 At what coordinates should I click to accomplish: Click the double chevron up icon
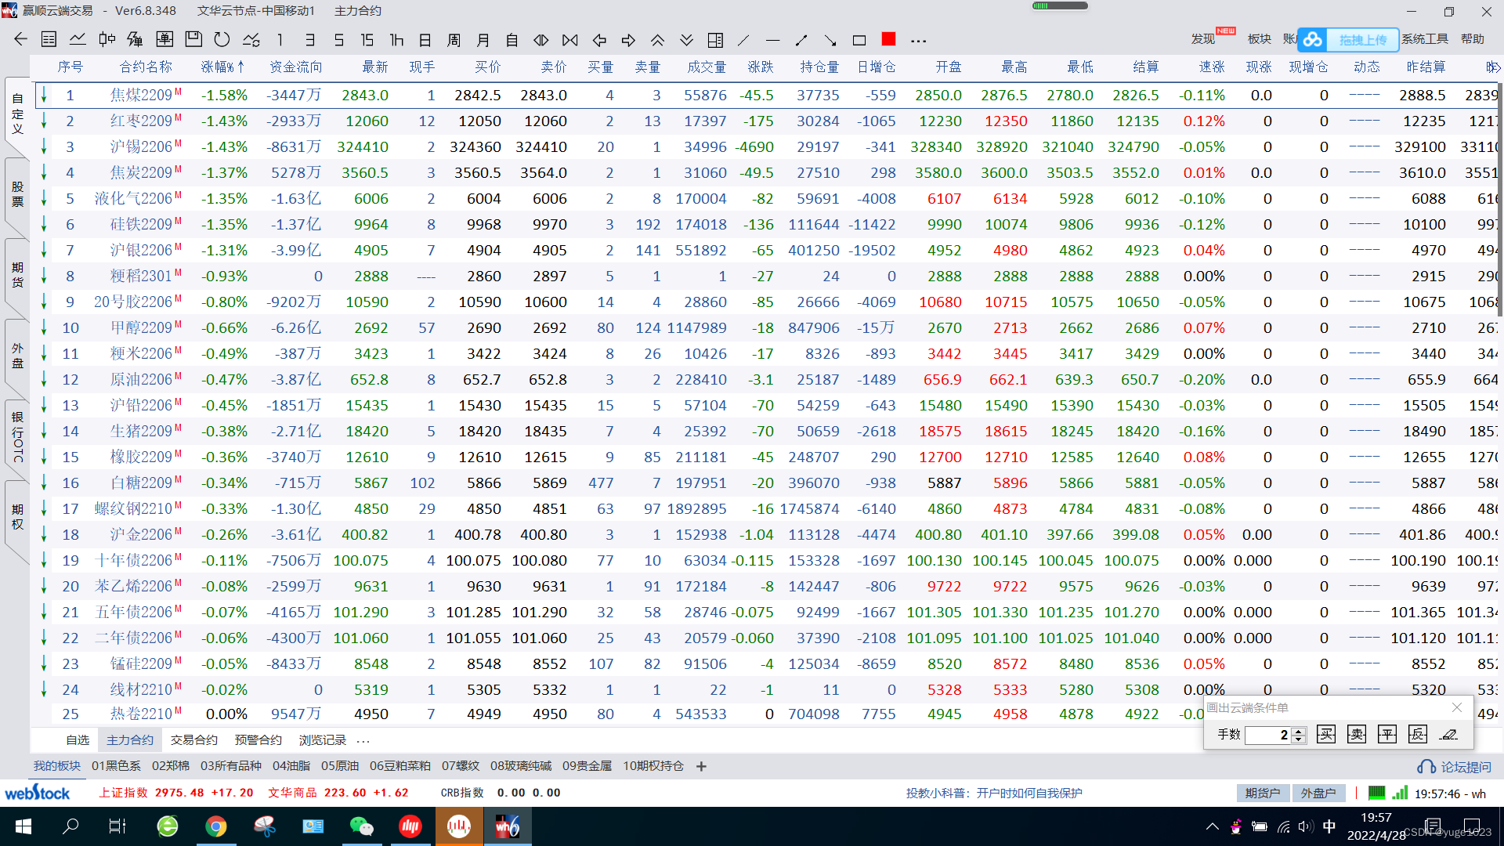[x=657, y=39]
